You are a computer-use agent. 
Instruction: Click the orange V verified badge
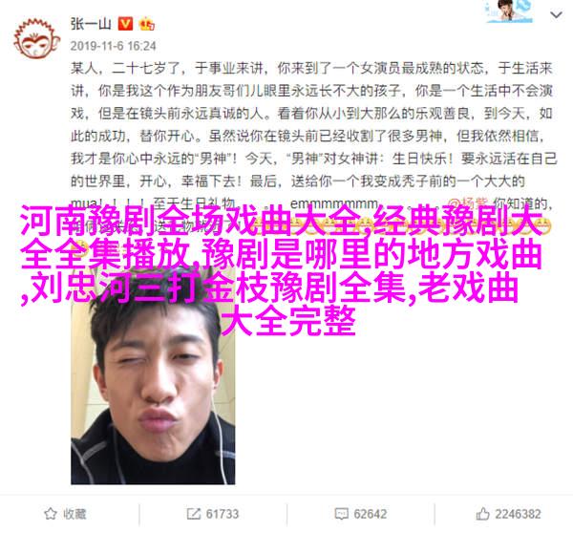pyautogui.click(x=125, y=24)
